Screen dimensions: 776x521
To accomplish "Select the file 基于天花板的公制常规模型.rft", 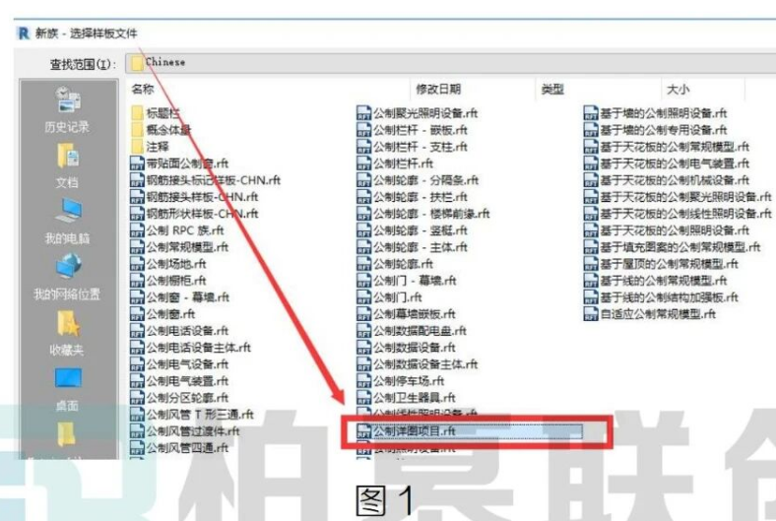I will [x=667, y=147].
